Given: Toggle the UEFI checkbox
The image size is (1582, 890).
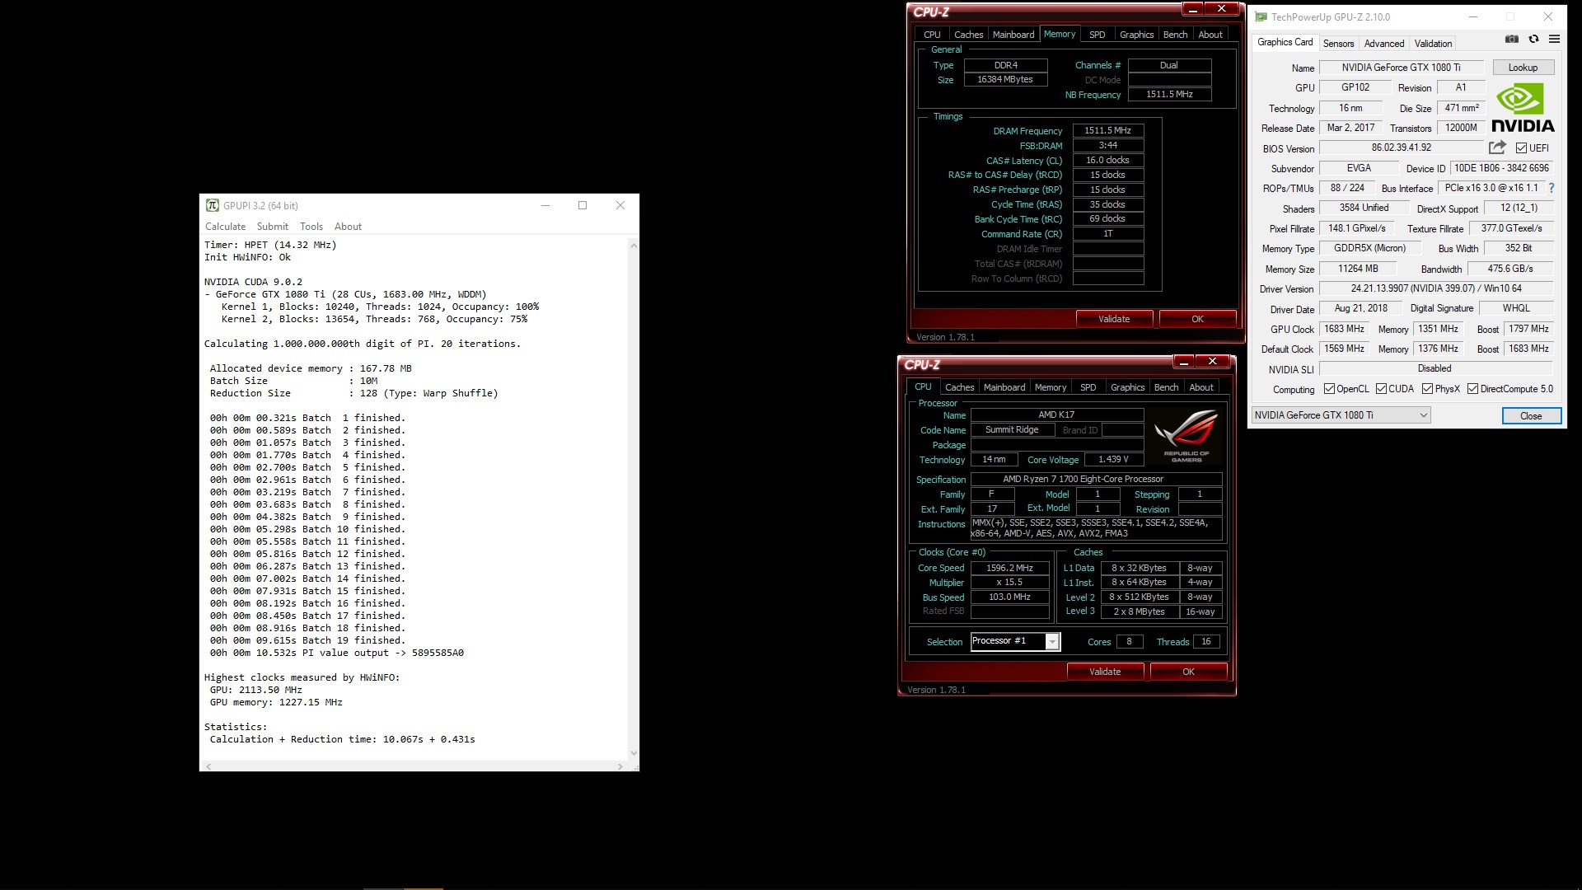Looking at the screenshot, I should [x=1521, y=148].
